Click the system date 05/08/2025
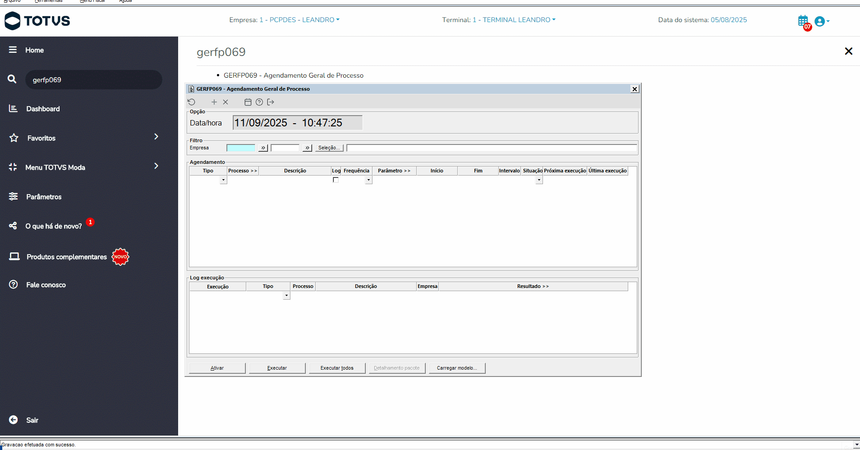860x450 pixels. [729, 20]
